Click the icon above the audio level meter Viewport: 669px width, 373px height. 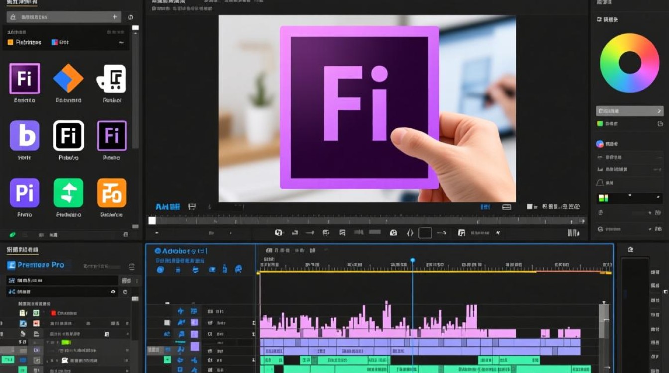tap(630, 249)
